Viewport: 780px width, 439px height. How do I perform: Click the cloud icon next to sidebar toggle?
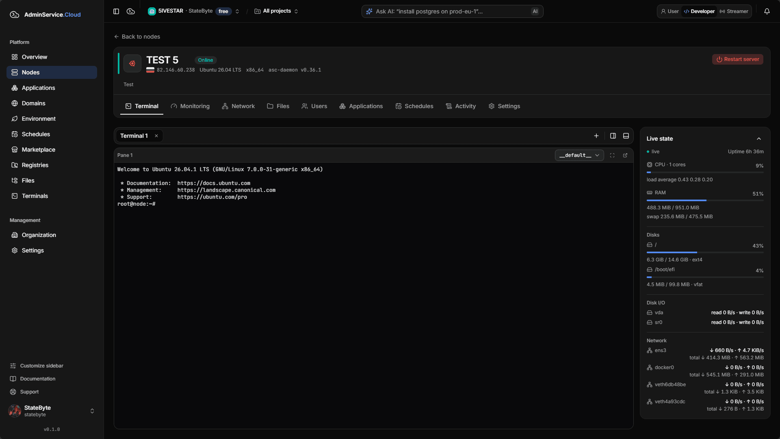[x=131, y=11]
